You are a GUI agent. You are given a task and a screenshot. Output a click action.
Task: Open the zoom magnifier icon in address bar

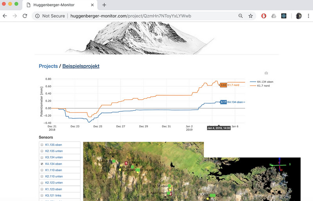(241, 16)
